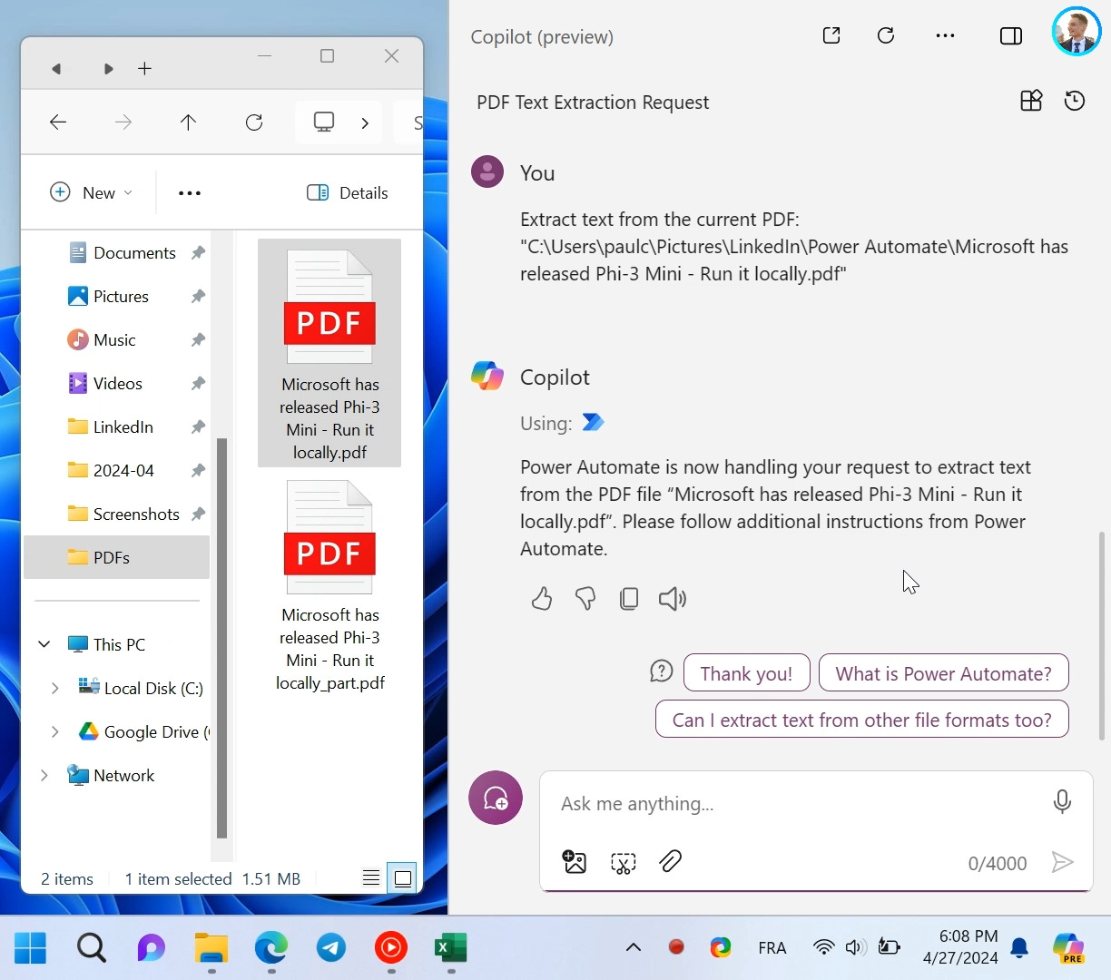
Task: Select 'Microsoft has released Phi-3 Mini - Run it locally.pdf'
Action: 329,353
